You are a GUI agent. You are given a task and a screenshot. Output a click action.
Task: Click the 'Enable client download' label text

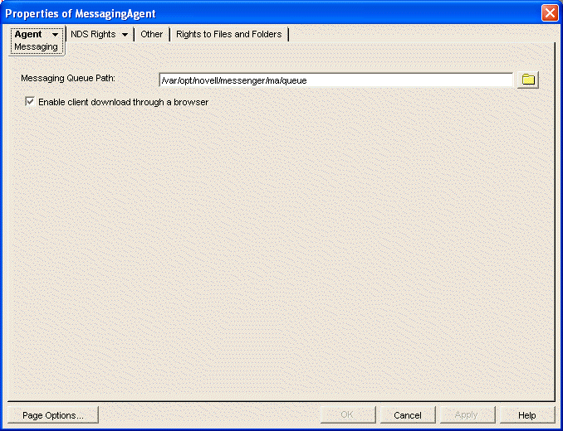[123, 102]
